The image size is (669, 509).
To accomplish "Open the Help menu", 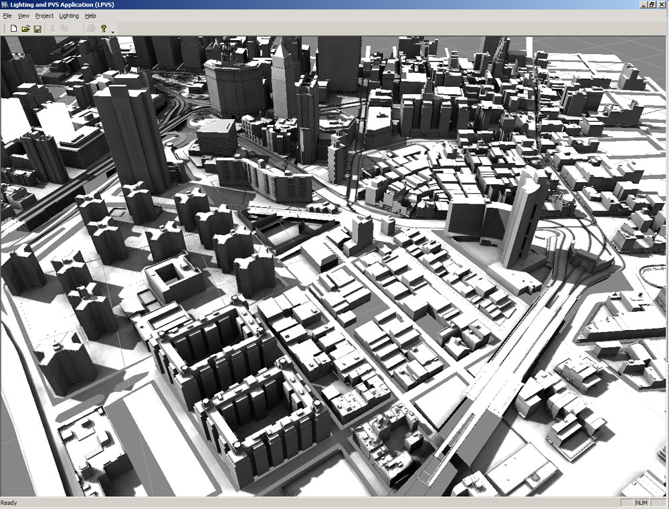I will (90, 15).
